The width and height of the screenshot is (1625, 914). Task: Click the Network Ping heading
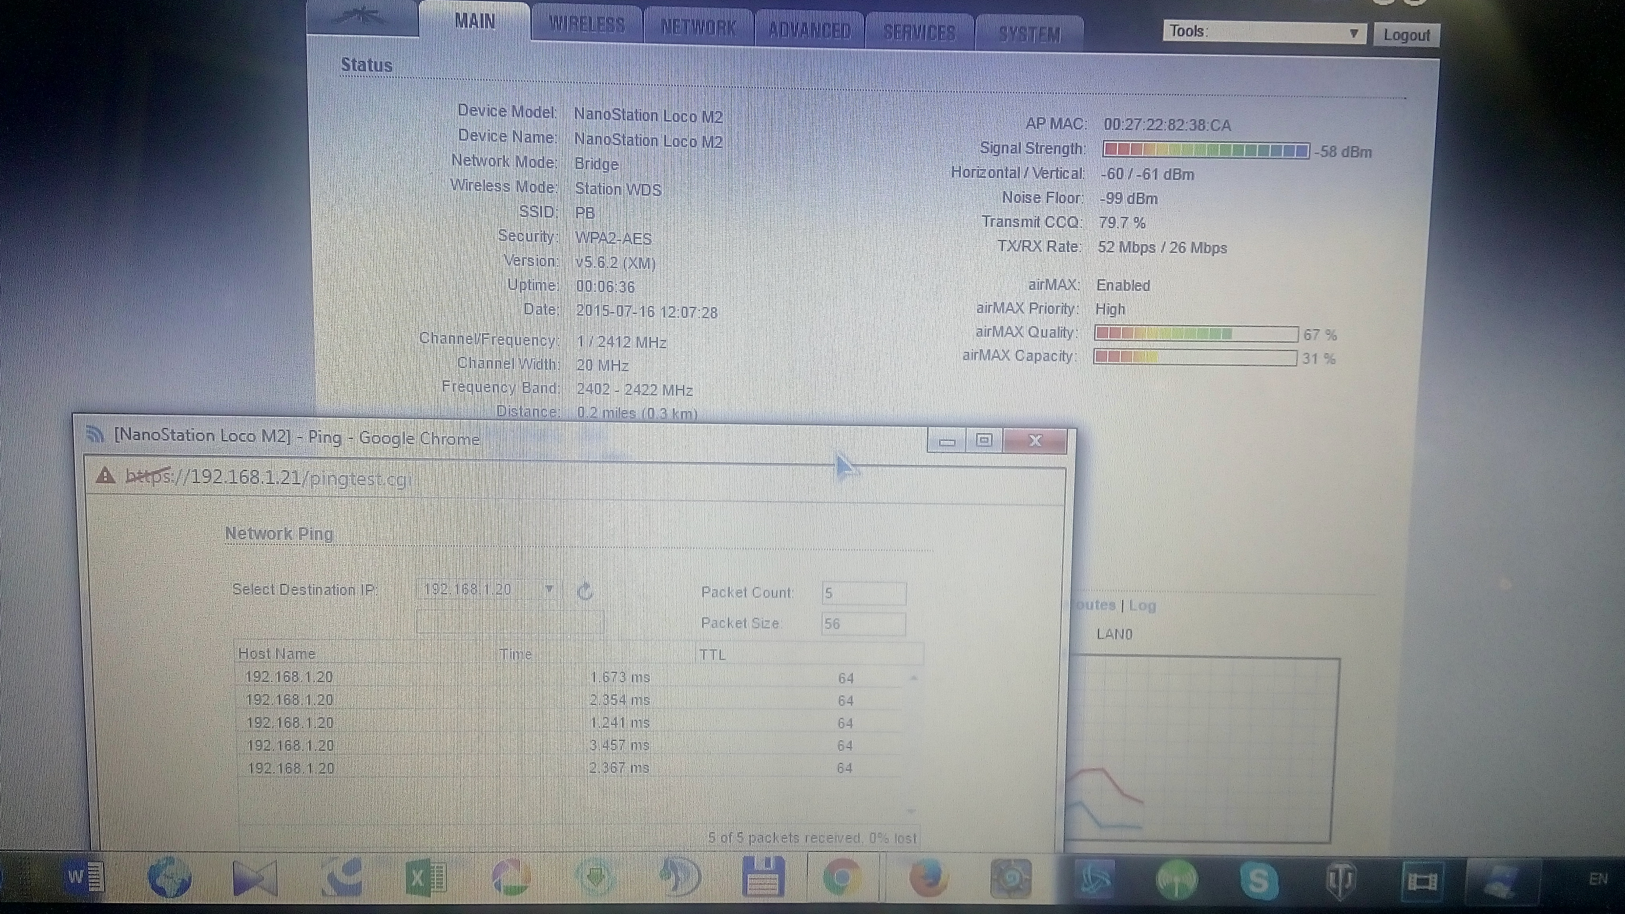(x=279, y=533)
